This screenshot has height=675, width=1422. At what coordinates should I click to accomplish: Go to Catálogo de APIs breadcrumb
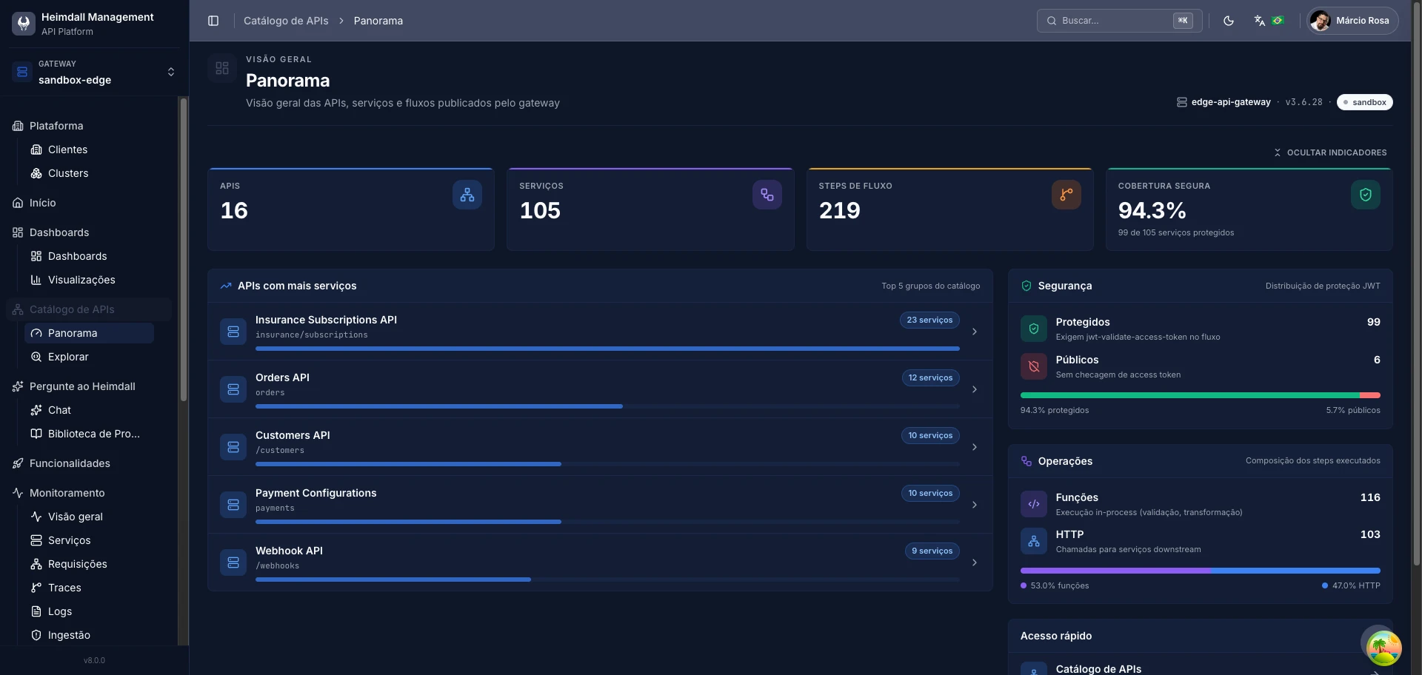click(x=286, y=21)
